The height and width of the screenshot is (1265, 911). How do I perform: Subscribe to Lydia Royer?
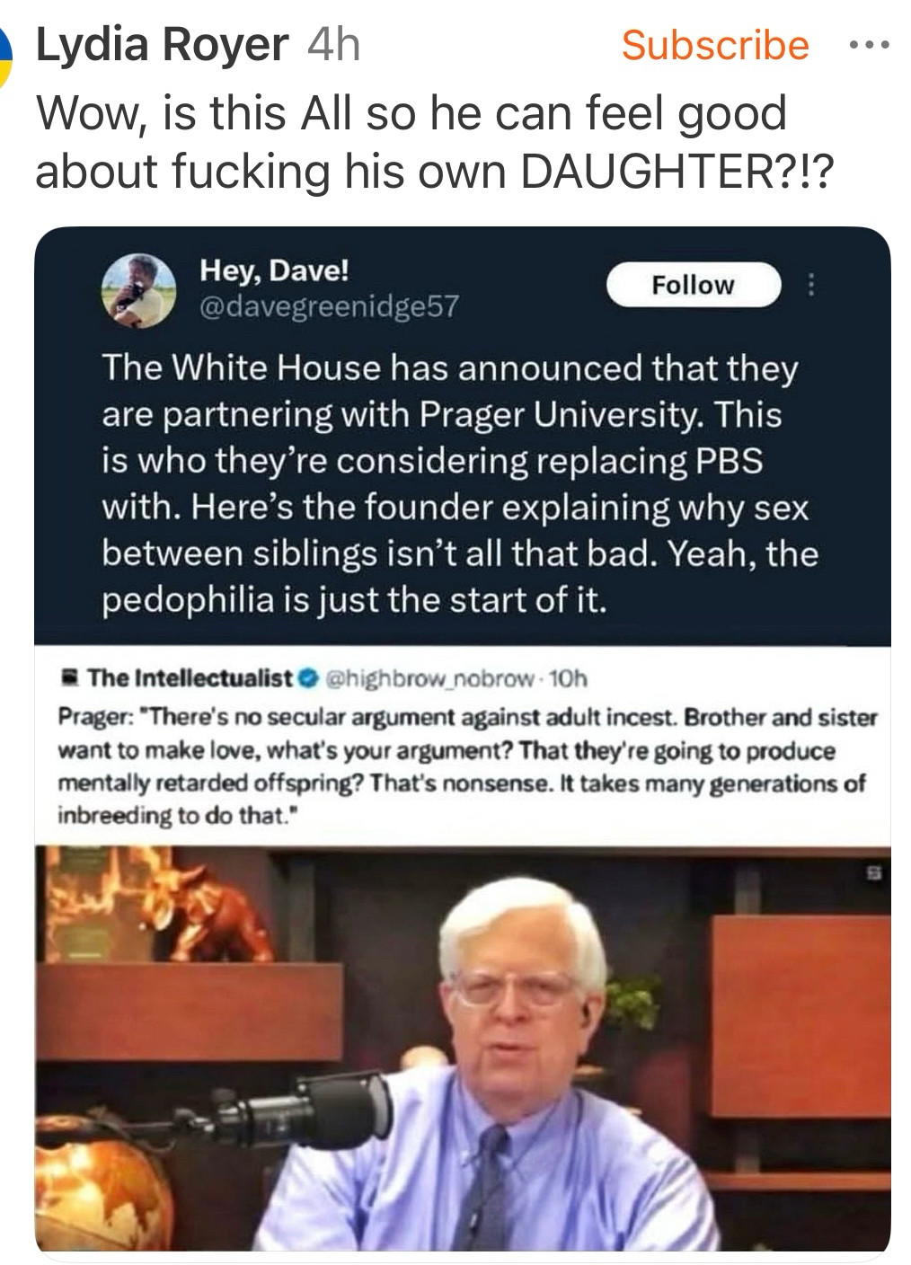(715, 44)
